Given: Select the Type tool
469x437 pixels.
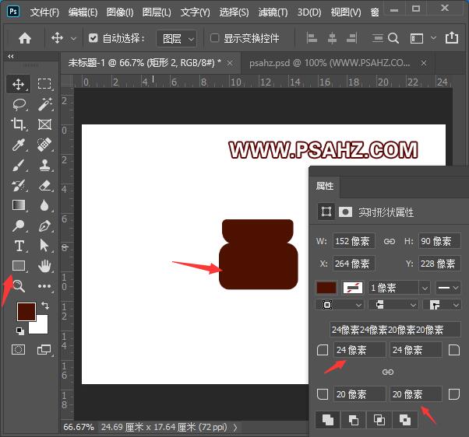Looking at the screenshot, I should coord(19,246).
